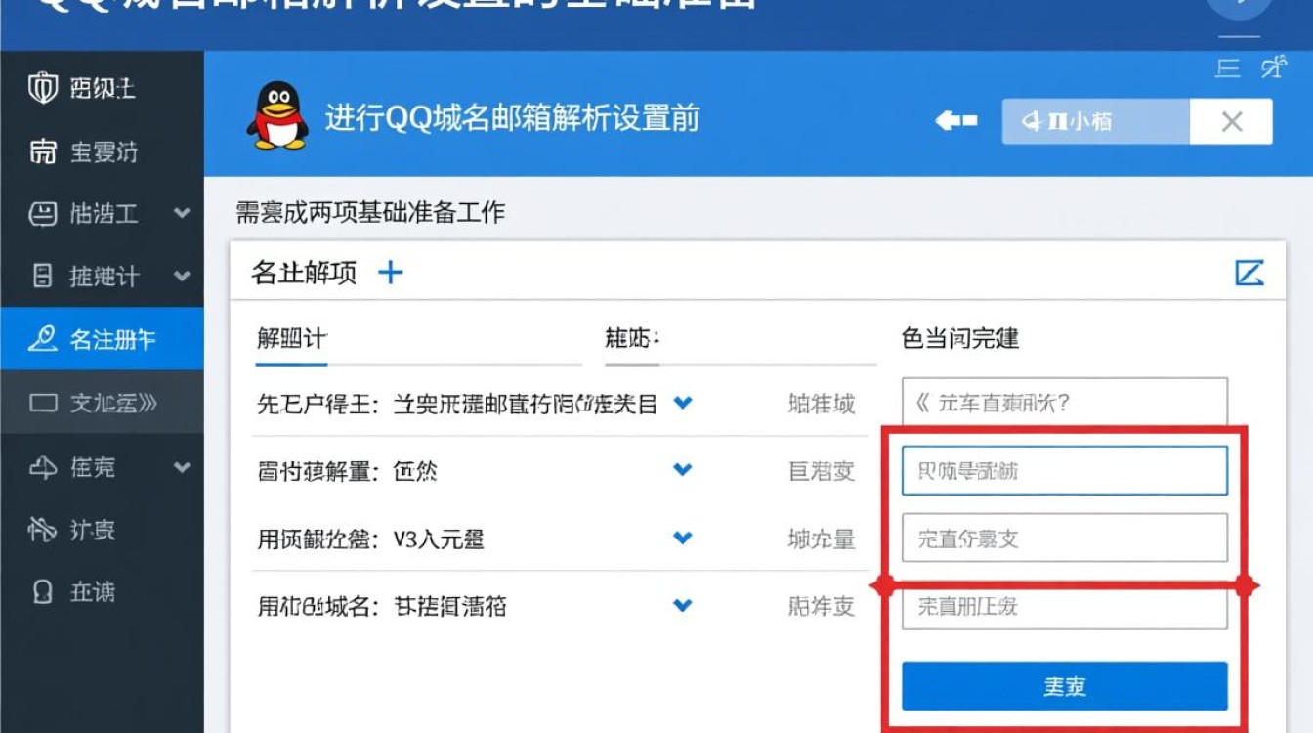This screenshot has width=1313, height=733.
Task: Open the edit pencil icon in panel corner
Action: 1250,274
